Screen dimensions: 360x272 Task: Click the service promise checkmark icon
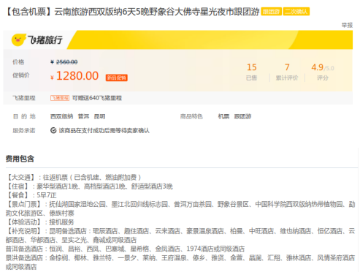(x=53, y=130)
